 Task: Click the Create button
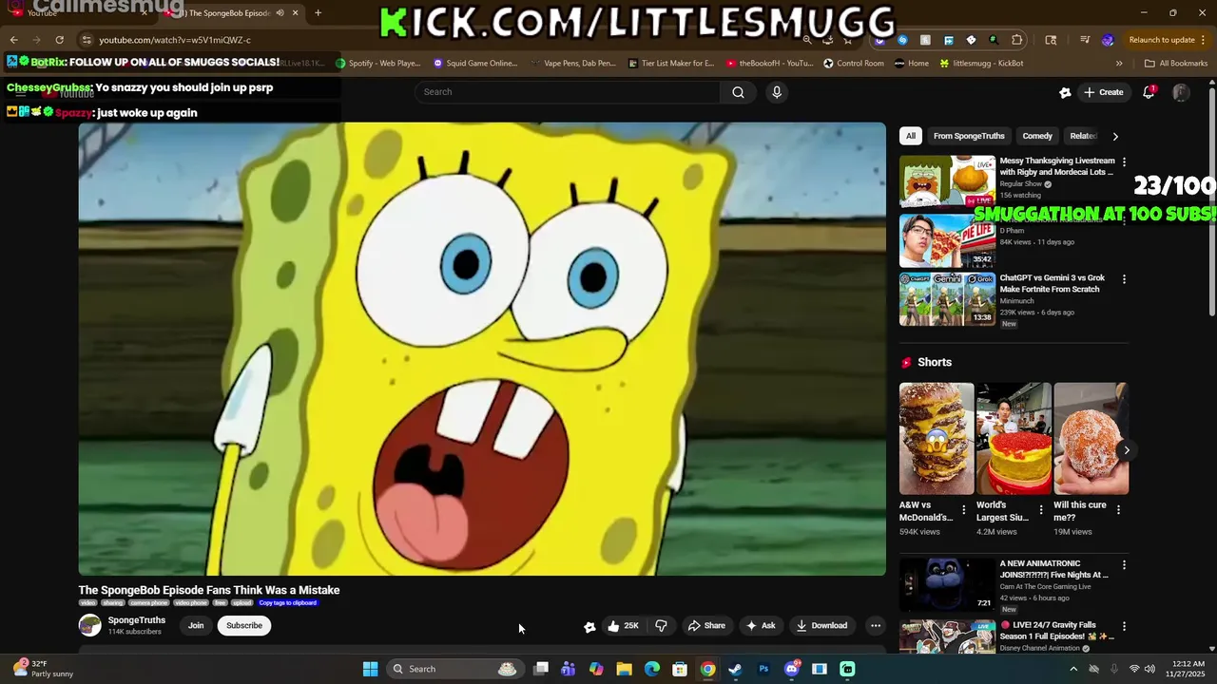pos(1103,92)
